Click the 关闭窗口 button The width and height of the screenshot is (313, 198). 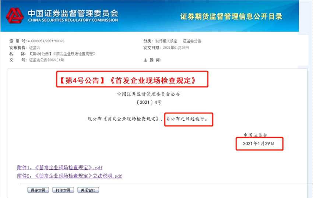click(x=88, y=190)
